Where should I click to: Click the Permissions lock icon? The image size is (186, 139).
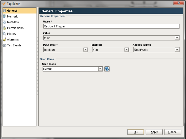(x=4, y=28)
